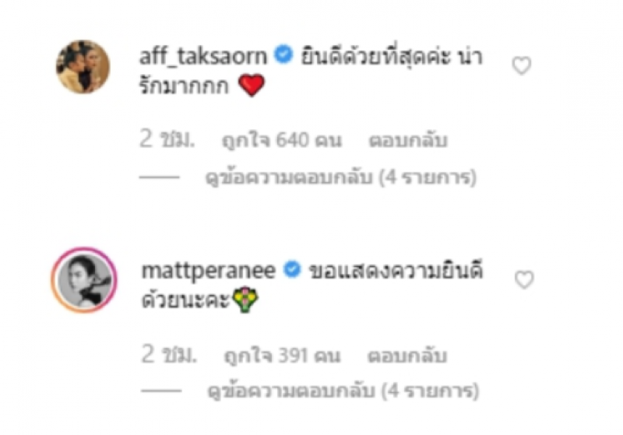Click the red heart emoji in comment
Image resolution: width=623 pixels, height=435 pixels.
click(x=251, y=85)
